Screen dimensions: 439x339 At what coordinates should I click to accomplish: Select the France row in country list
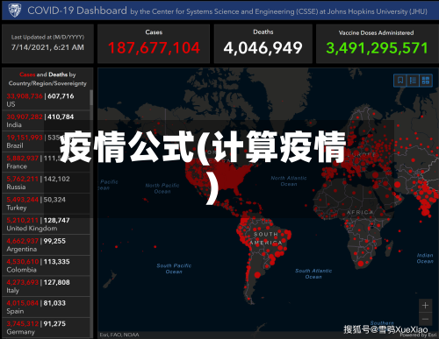point(47,162)
